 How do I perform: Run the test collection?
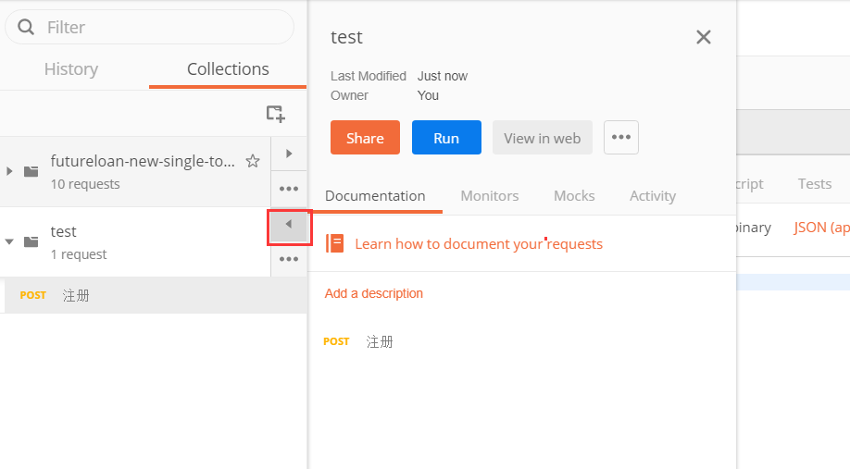click(x=446, y=138)
